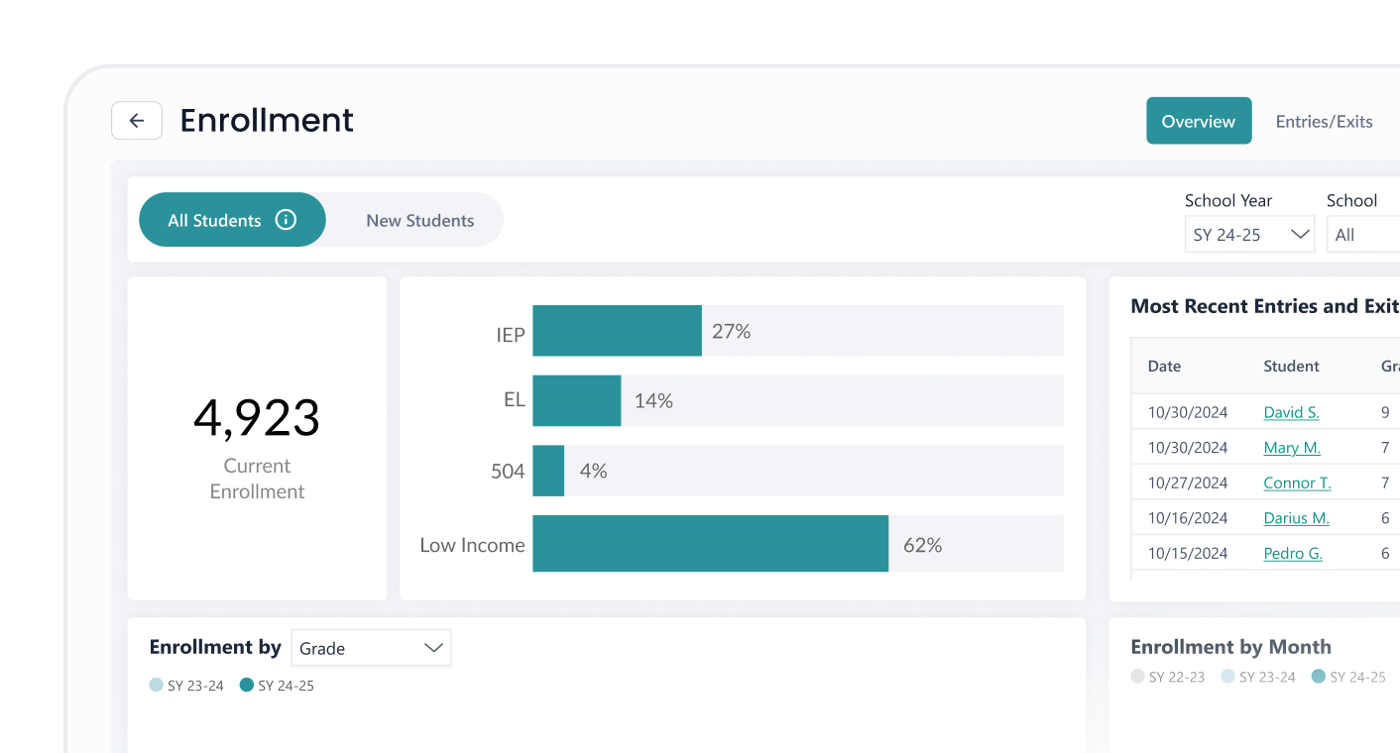Open student record for Pedro G.

[1292, 553]
